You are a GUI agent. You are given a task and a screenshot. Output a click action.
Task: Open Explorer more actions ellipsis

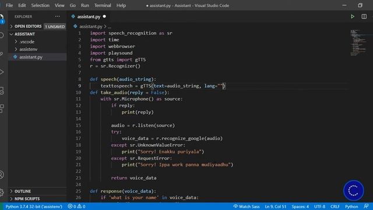[57, 16]
